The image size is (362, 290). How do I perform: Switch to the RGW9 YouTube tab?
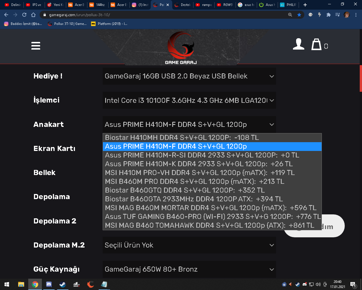click(x=225, y=5)
